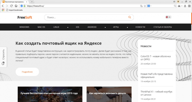
Task: Open the LINUX menu item
Action: (x=56, y=27)
